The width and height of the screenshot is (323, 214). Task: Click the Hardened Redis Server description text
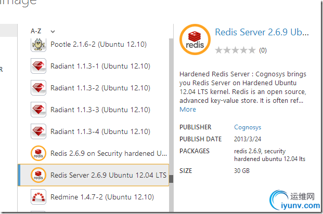243,87
